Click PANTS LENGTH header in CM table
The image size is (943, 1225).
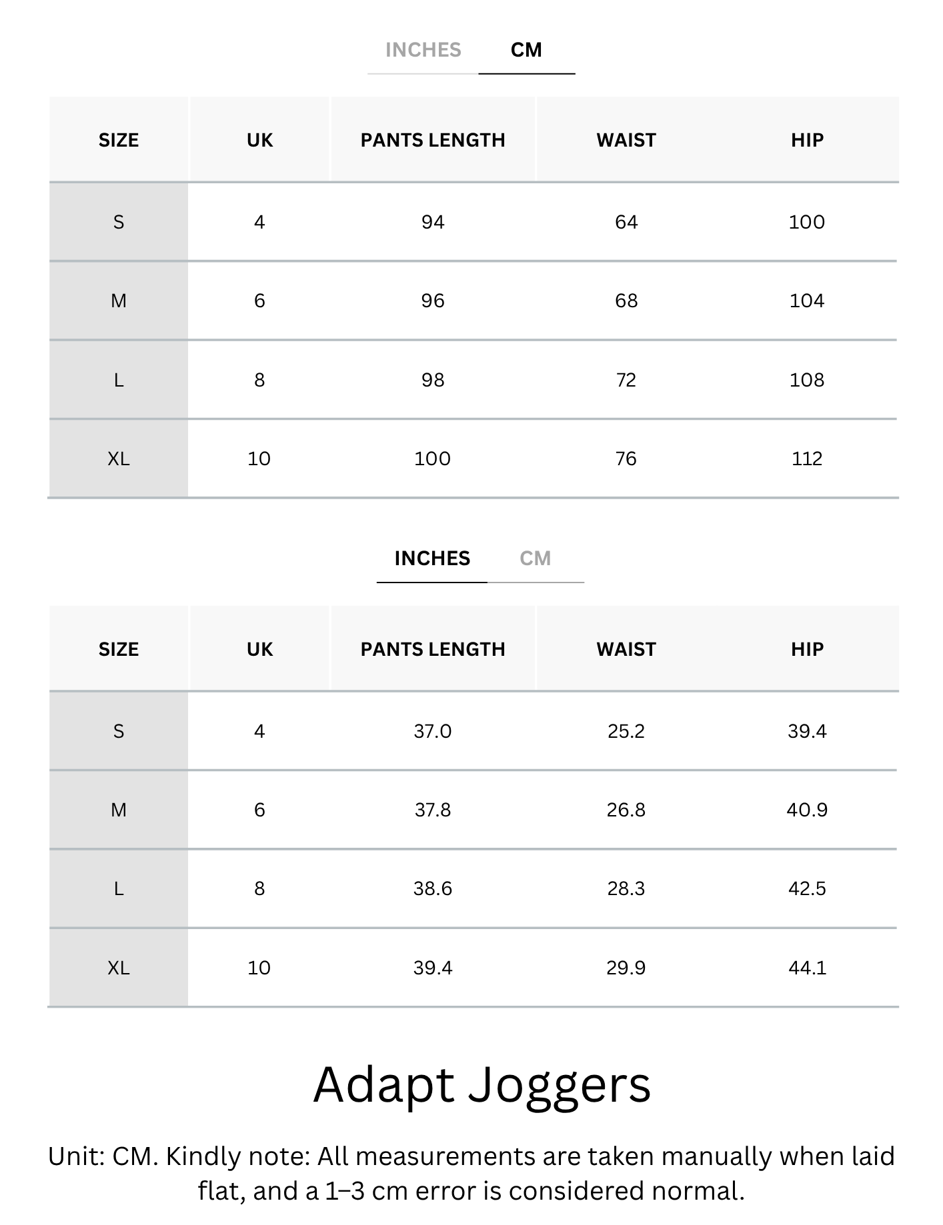point(433,140)
